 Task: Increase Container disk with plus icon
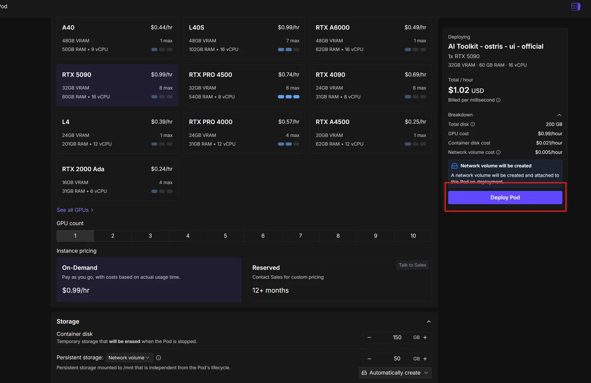tap(425, 338)
